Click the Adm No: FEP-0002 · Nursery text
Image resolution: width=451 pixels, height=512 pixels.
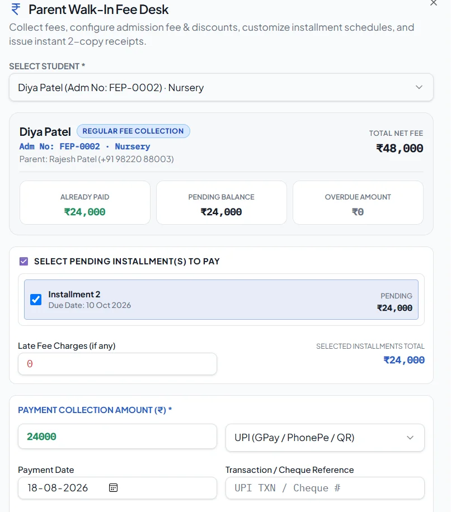coord(84,146)
